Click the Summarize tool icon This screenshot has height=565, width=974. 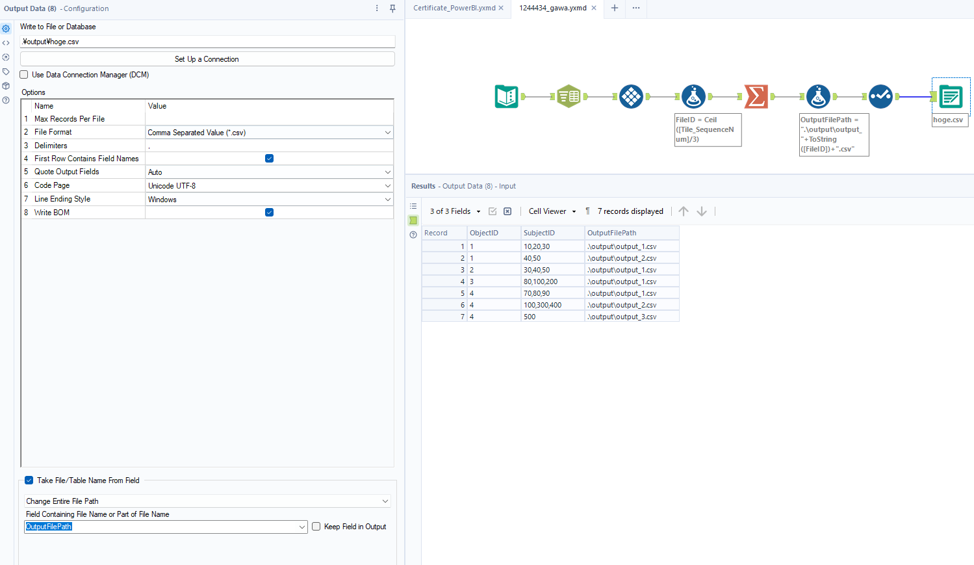(x=756, y=97)
